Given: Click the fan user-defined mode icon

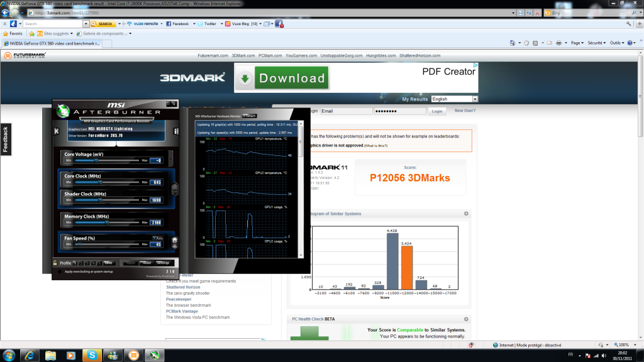Looking at the screenshot, I should coord(175,243).
